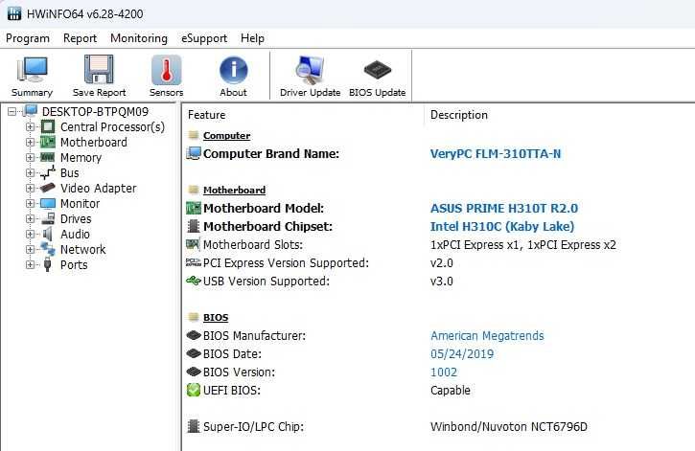Click the Motherboard Model row icon
The height and width of the screenshot is (451, 695).
[194, 208]
